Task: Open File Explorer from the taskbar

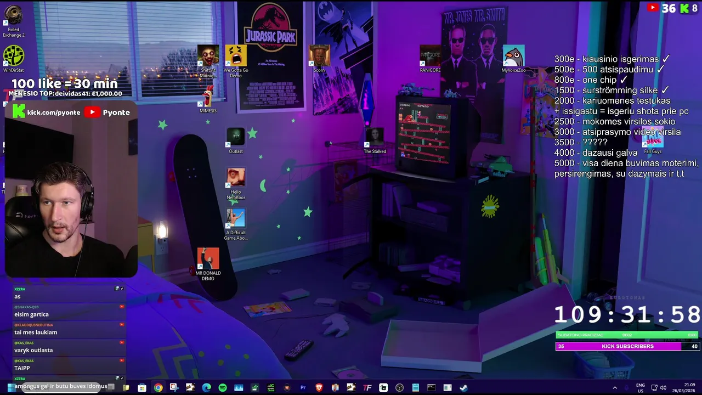Action: coord(126,388)
